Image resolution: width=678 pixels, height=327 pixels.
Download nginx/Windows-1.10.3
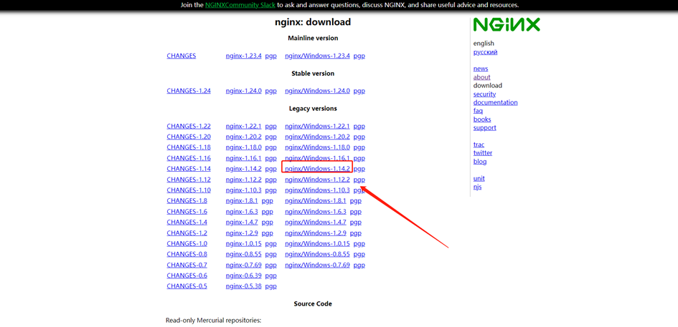317,190
